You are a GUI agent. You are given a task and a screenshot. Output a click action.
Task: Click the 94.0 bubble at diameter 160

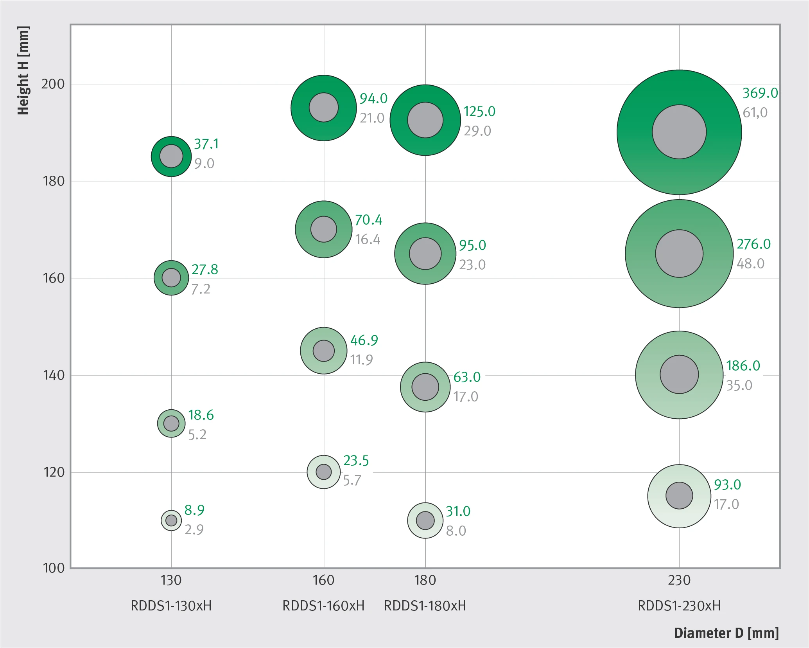point(323,108)
